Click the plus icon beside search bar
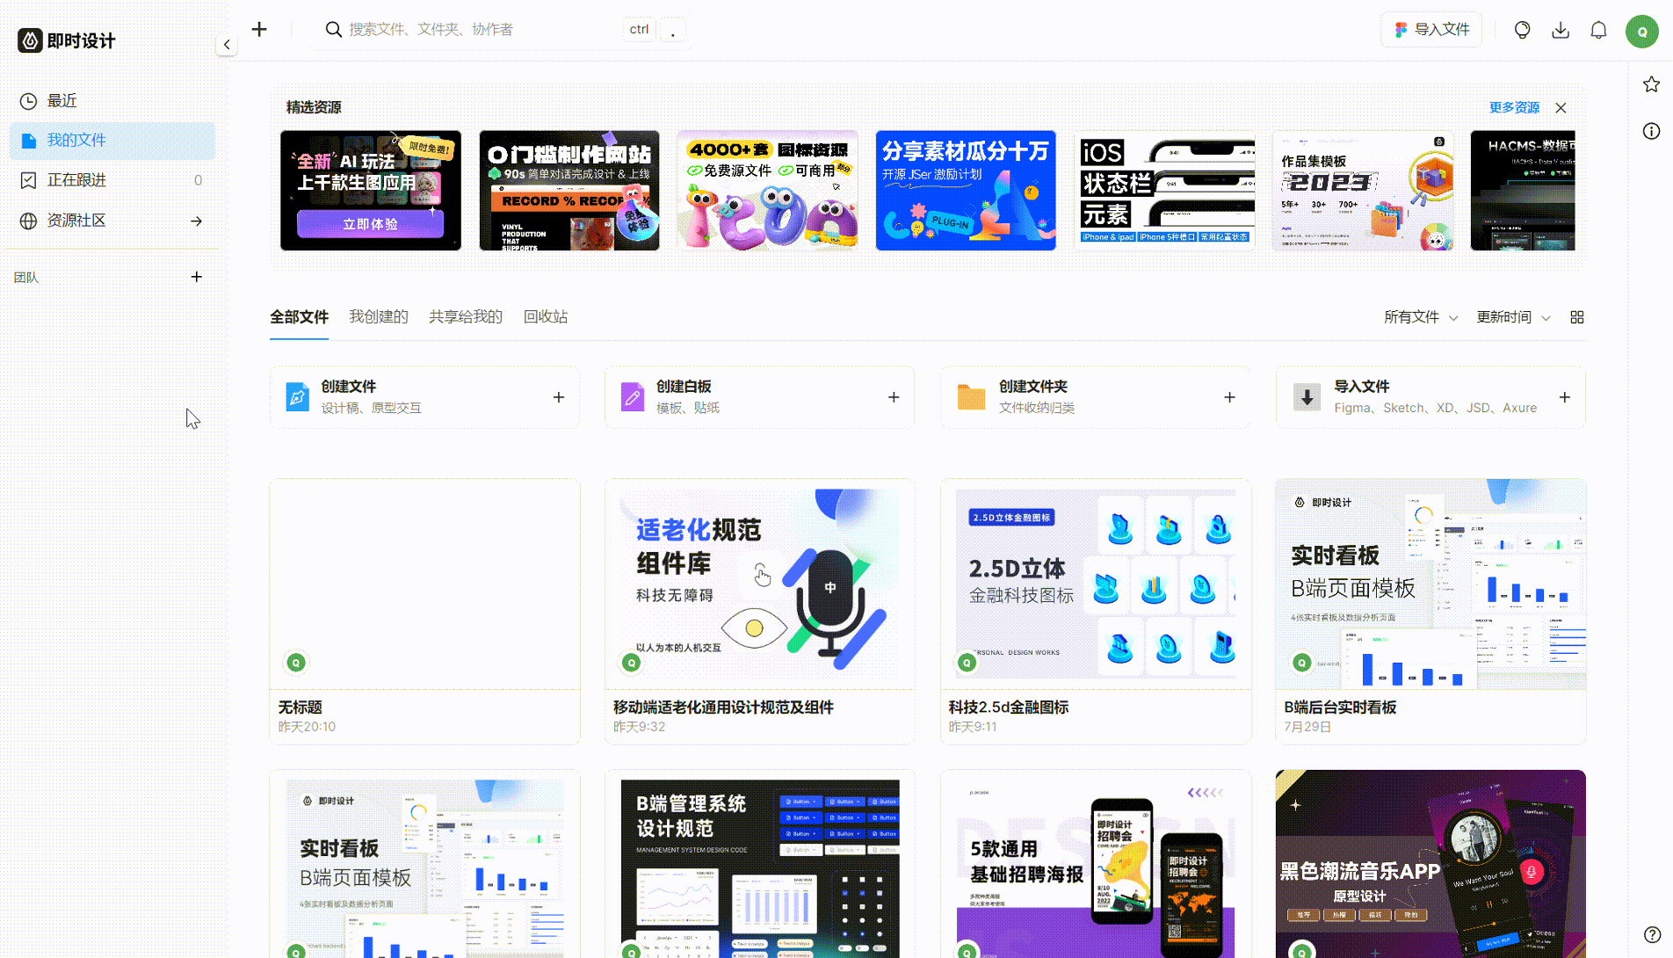The image size is (1673, 958). [259, 29]
